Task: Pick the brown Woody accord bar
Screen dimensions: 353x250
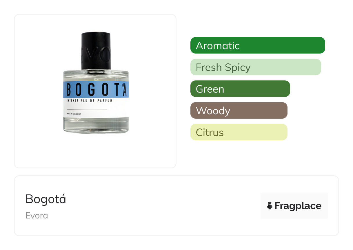Action: [239, 111]
